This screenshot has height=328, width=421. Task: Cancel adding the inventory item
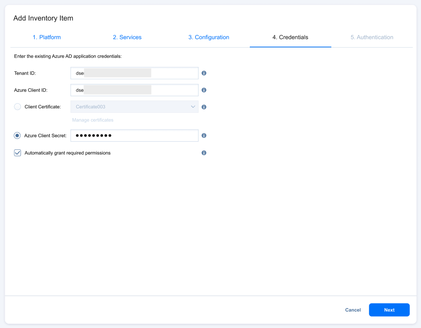(x=353, y=310)
